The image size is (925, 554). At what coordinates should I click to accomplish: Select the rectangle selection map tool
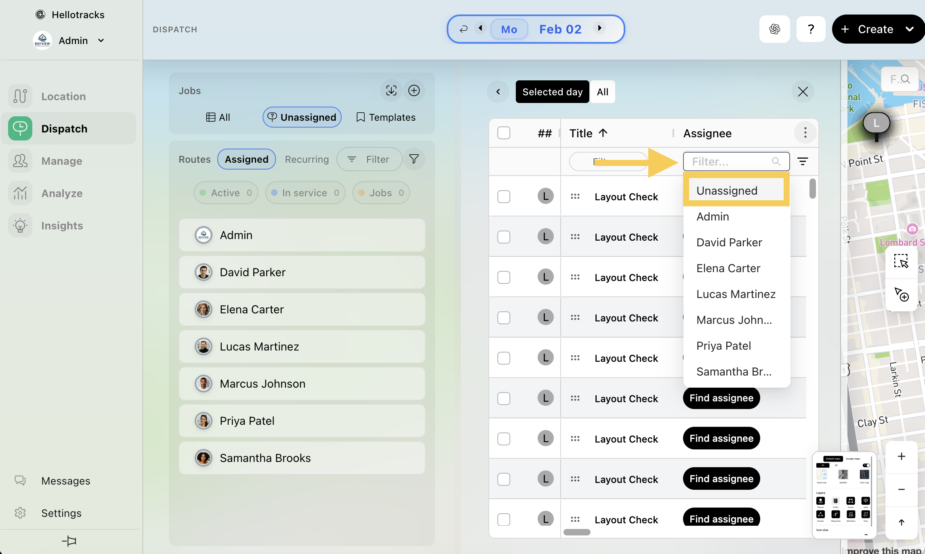pos(901,261)
